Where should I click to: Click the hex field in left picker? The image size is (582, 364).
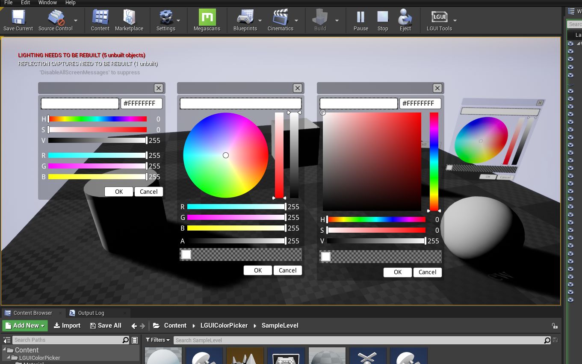pyautogui.click(x=142, y=103)
